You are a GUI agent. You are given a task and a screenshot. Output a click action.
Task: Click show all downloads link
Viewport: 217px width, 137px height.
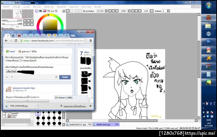75,106
